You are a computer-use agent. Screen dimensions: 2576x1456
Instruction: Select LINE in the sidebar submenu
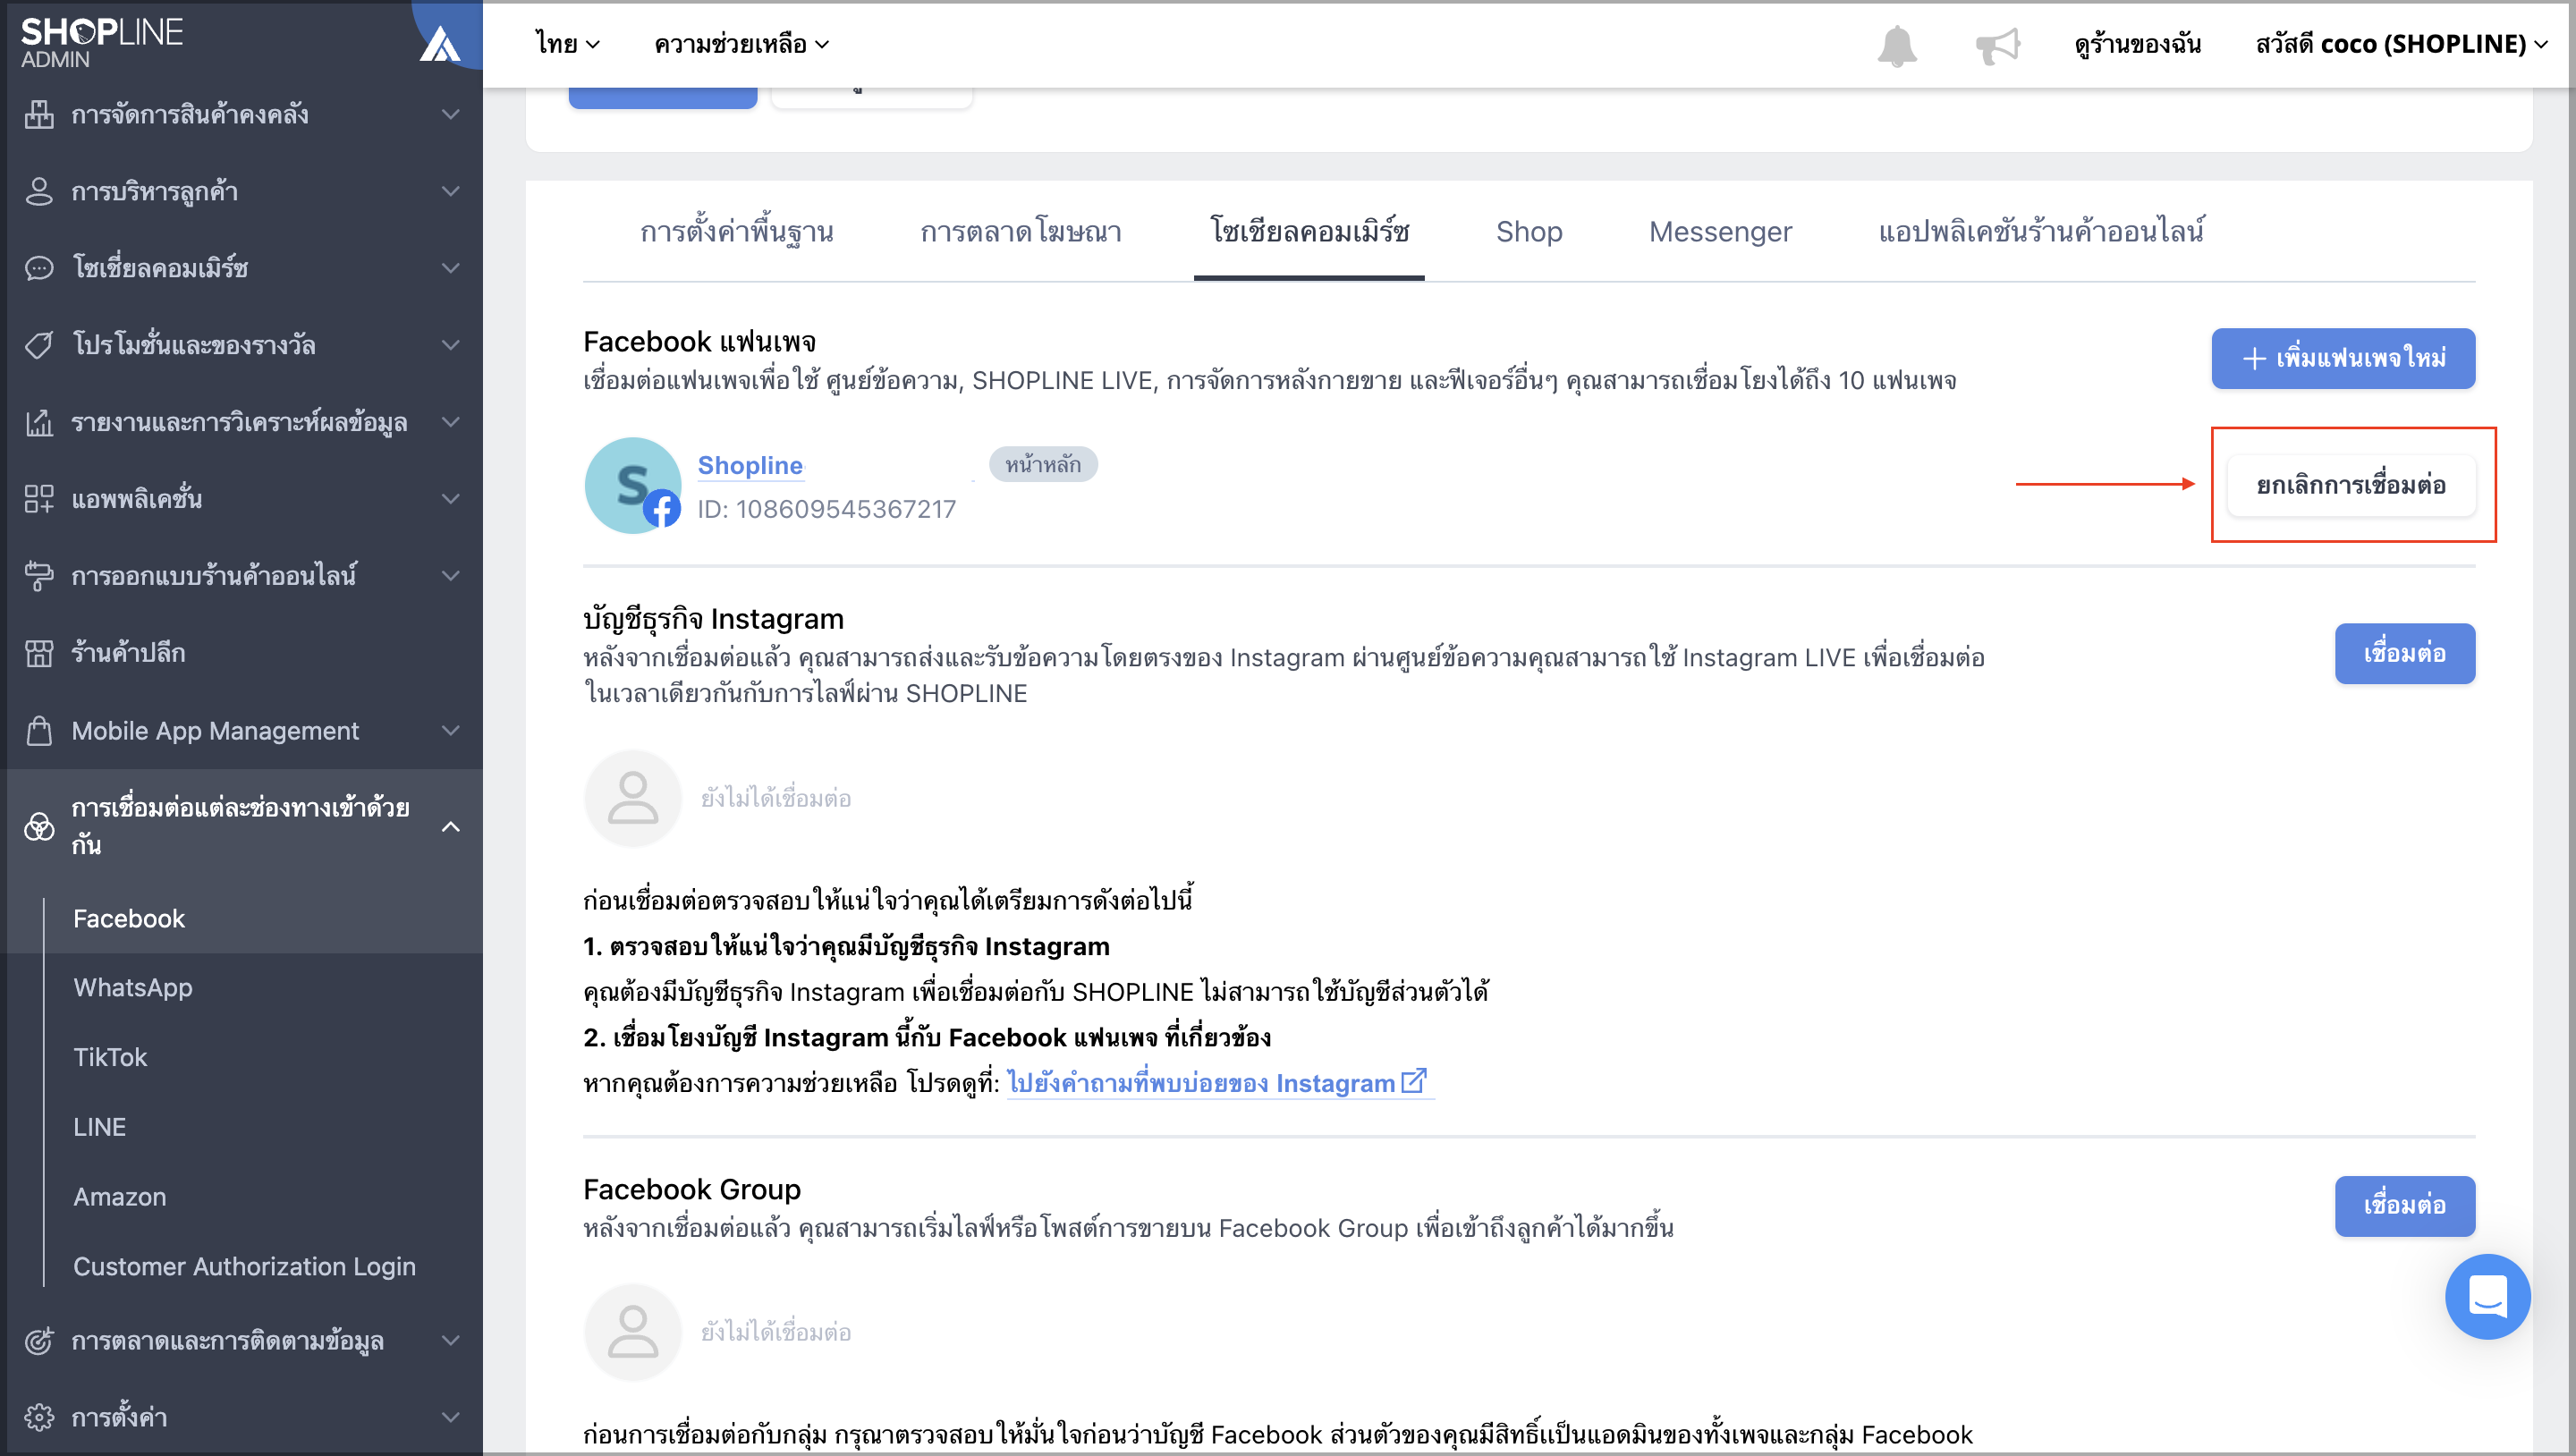99,1127
